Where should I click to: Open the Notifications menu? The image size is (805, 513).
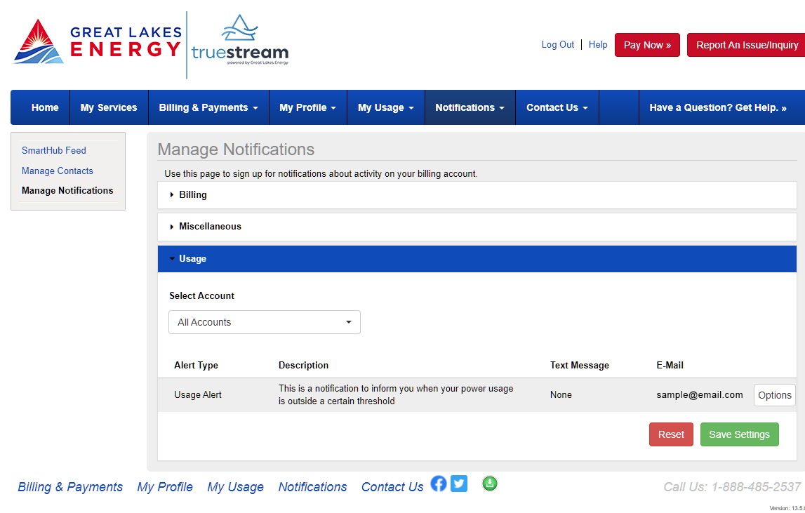(x=470, y=107)
